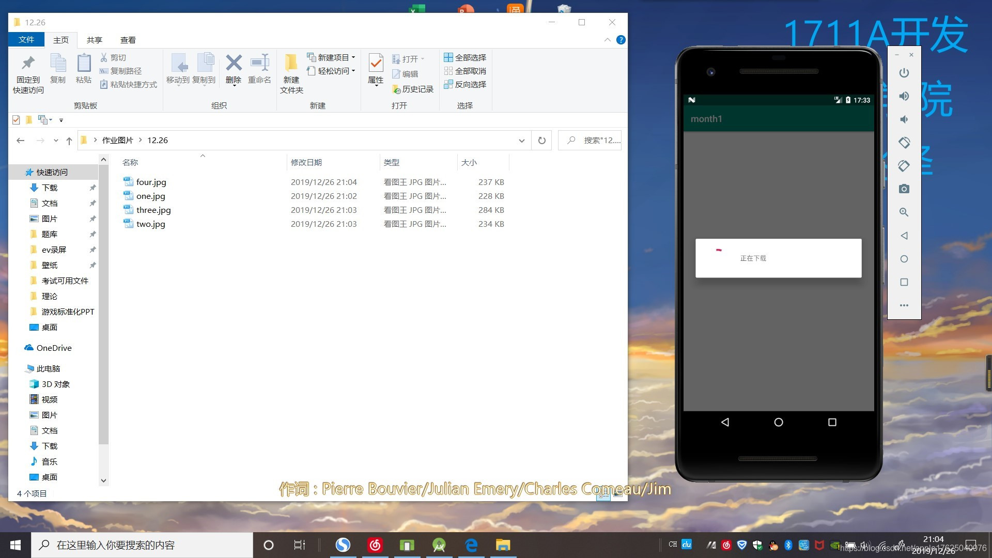Click the emulator zoom magnifier icon
This screenshot has width=992, height=558.
pyautogui.click(x=904, y=212)
